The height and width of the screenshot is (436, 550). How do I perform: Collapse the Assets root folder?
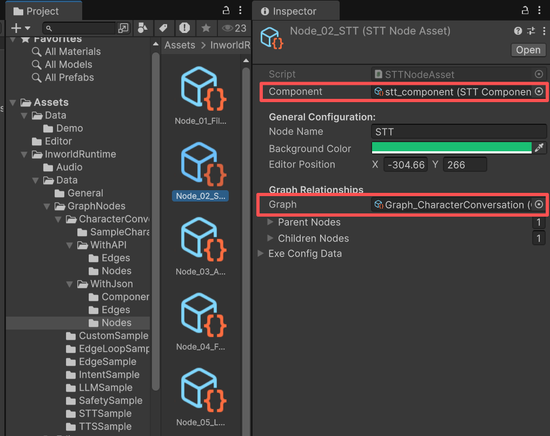13,102
